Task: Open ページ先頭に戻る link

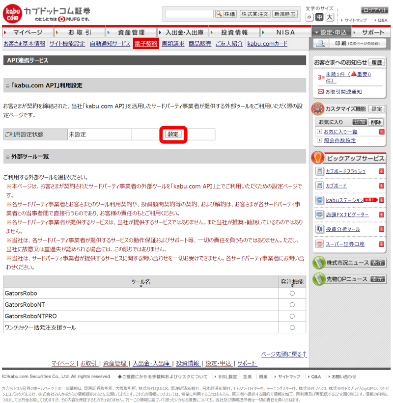Action: (284, 354)
